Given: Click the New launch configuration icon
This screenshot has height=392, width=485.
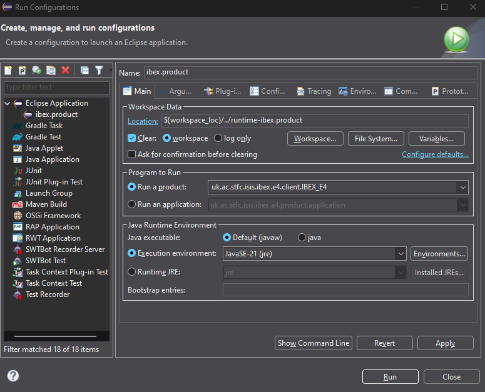Looking at the screenshot, I should [x=8, y=71].
